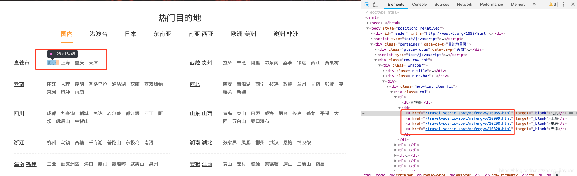Collapse the div class="col" node
Screen dimensions: 577x176
391,92
